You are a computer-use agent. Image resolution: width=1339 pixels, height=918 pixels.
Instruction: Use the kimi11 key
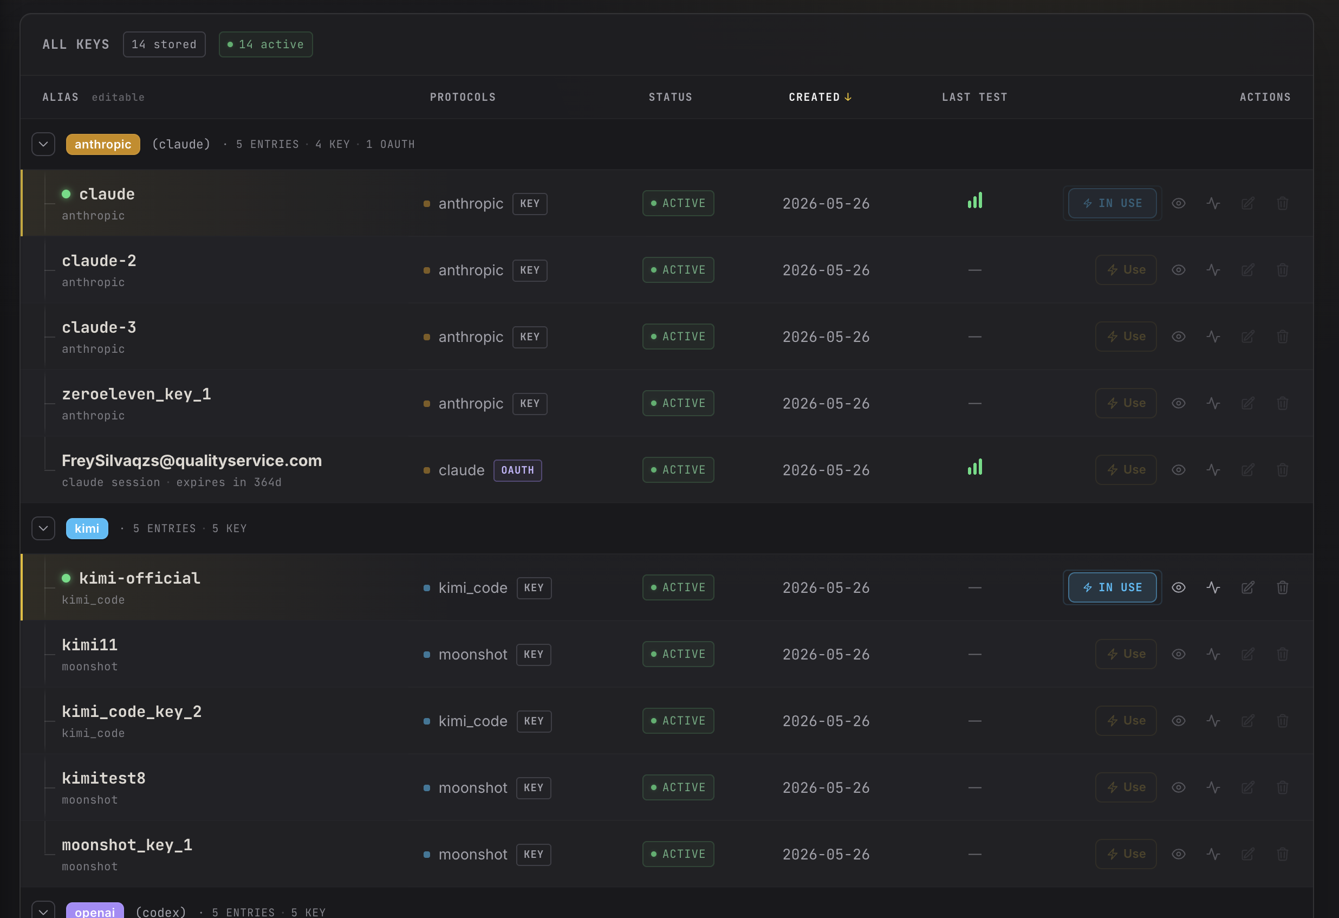[x=1125, y=654]
